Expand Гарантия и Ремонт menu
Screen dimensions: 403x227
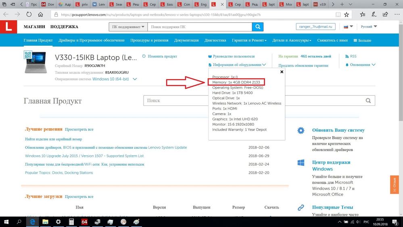tap(249, 40)
